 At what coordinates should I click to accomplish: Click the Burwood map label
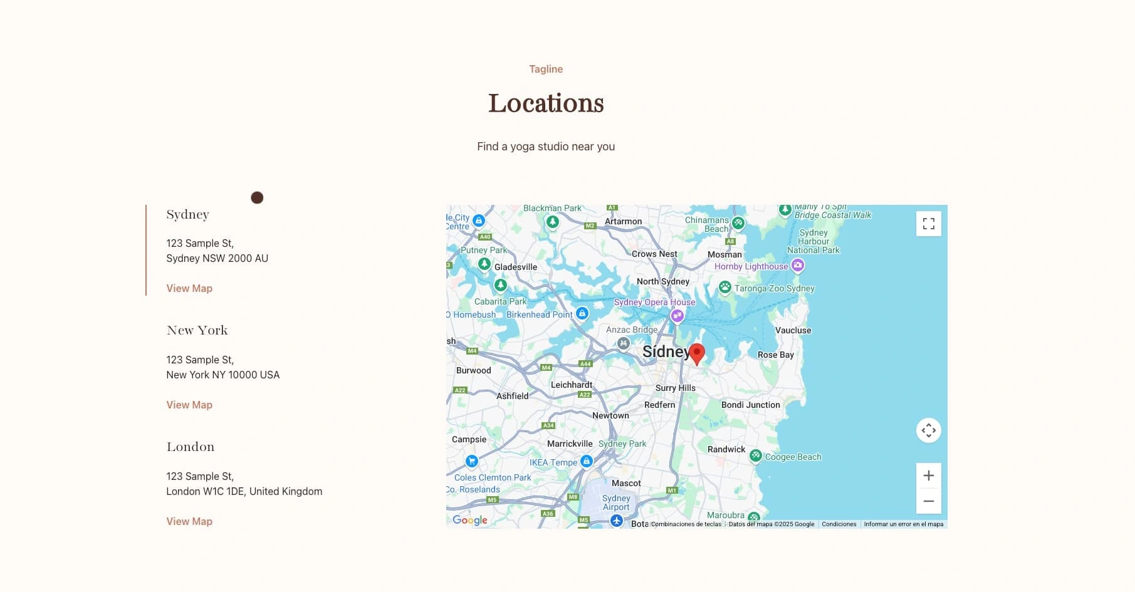point(473,370)
